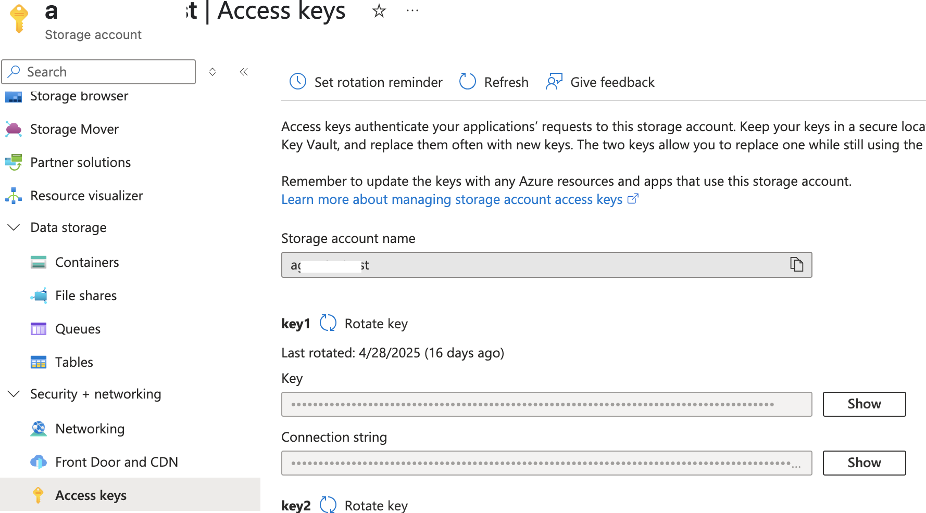Click the Refresh button label

506,82
